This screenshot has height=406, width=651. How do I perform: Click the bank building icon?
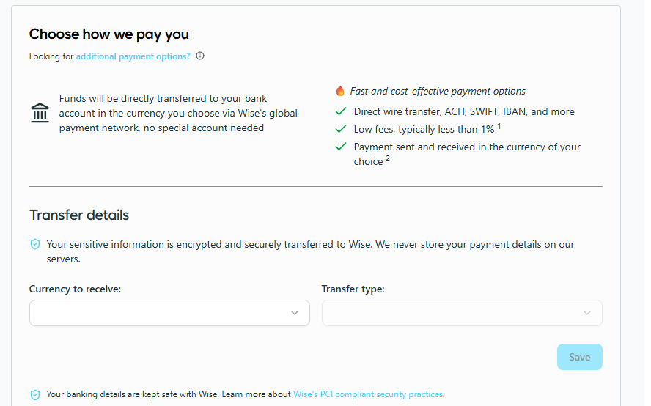[x=40, y=113]
